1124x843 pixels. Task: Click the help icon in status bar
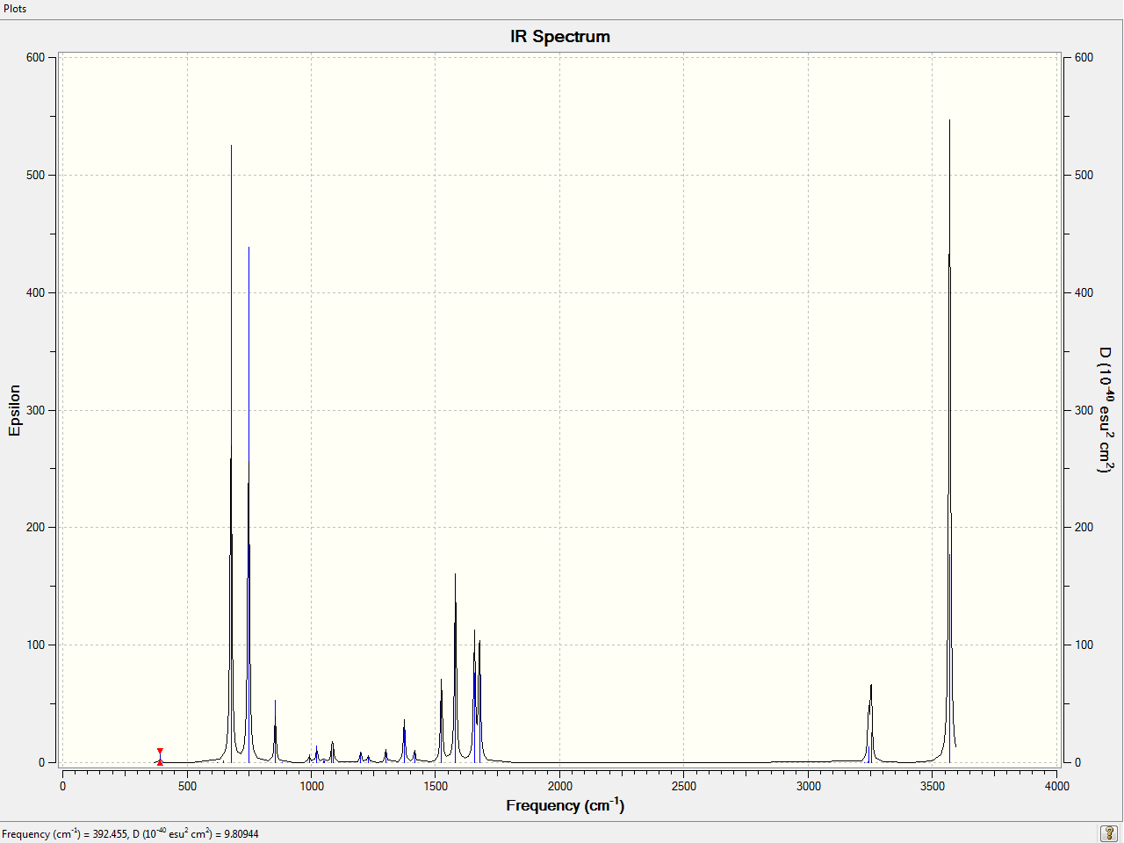(x=1109, y=833)
